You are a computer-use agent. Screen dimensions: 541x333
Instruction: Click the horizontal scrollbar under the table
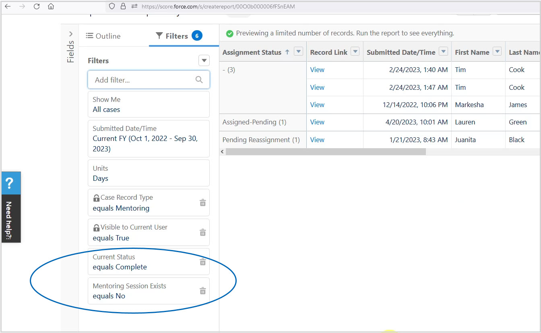pyautogui.click(x=325, y=152)
